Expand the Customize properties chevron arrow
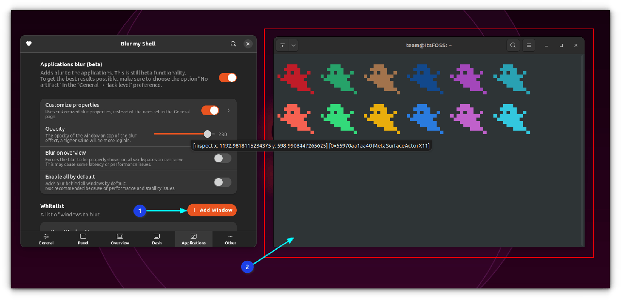The width and height of the screenshot is (621, 300). point(229,110)
